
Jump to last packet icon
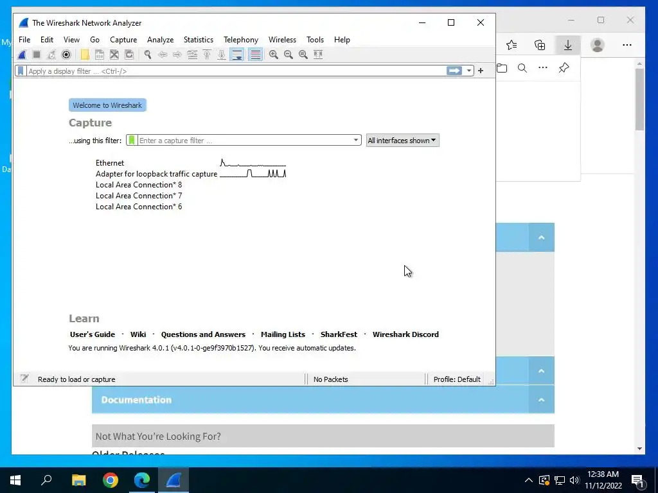click(x=222, y=55)
